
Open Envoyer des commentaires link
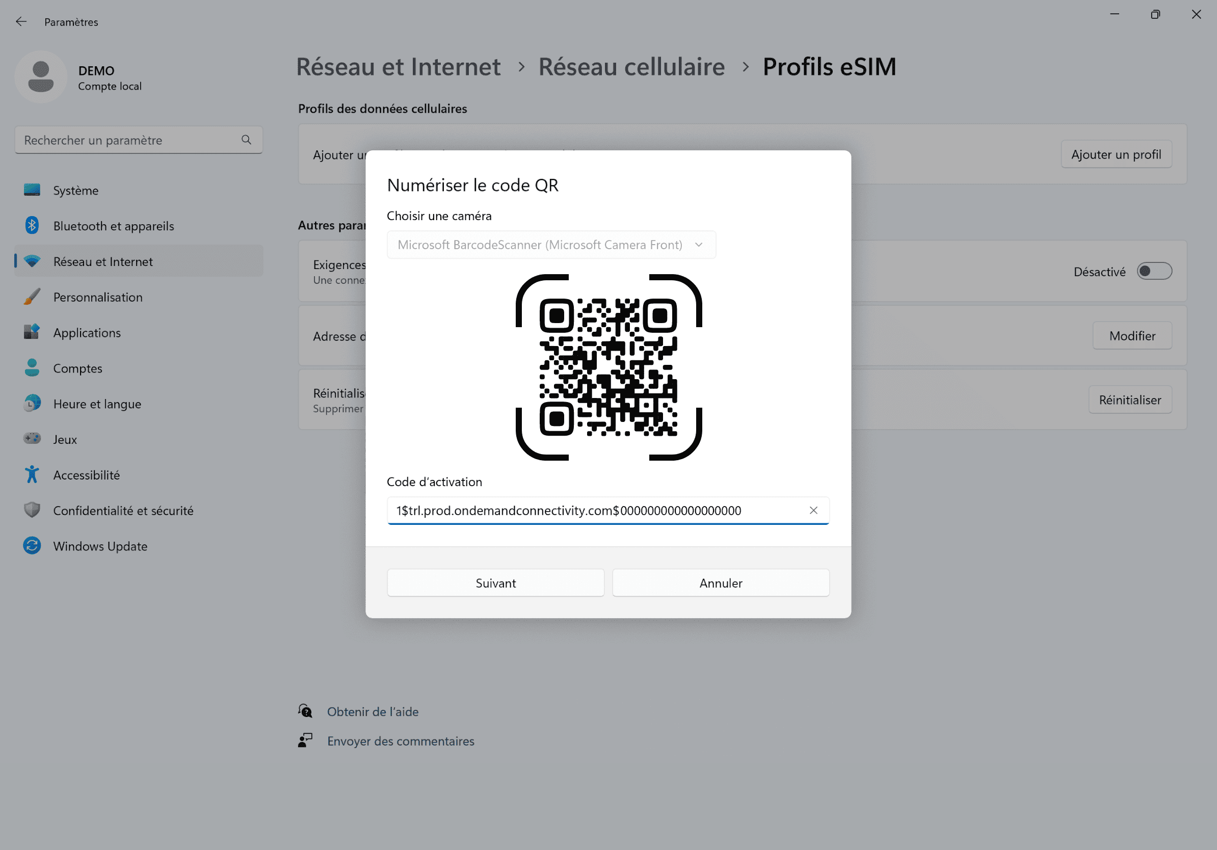tap(401, 740)
